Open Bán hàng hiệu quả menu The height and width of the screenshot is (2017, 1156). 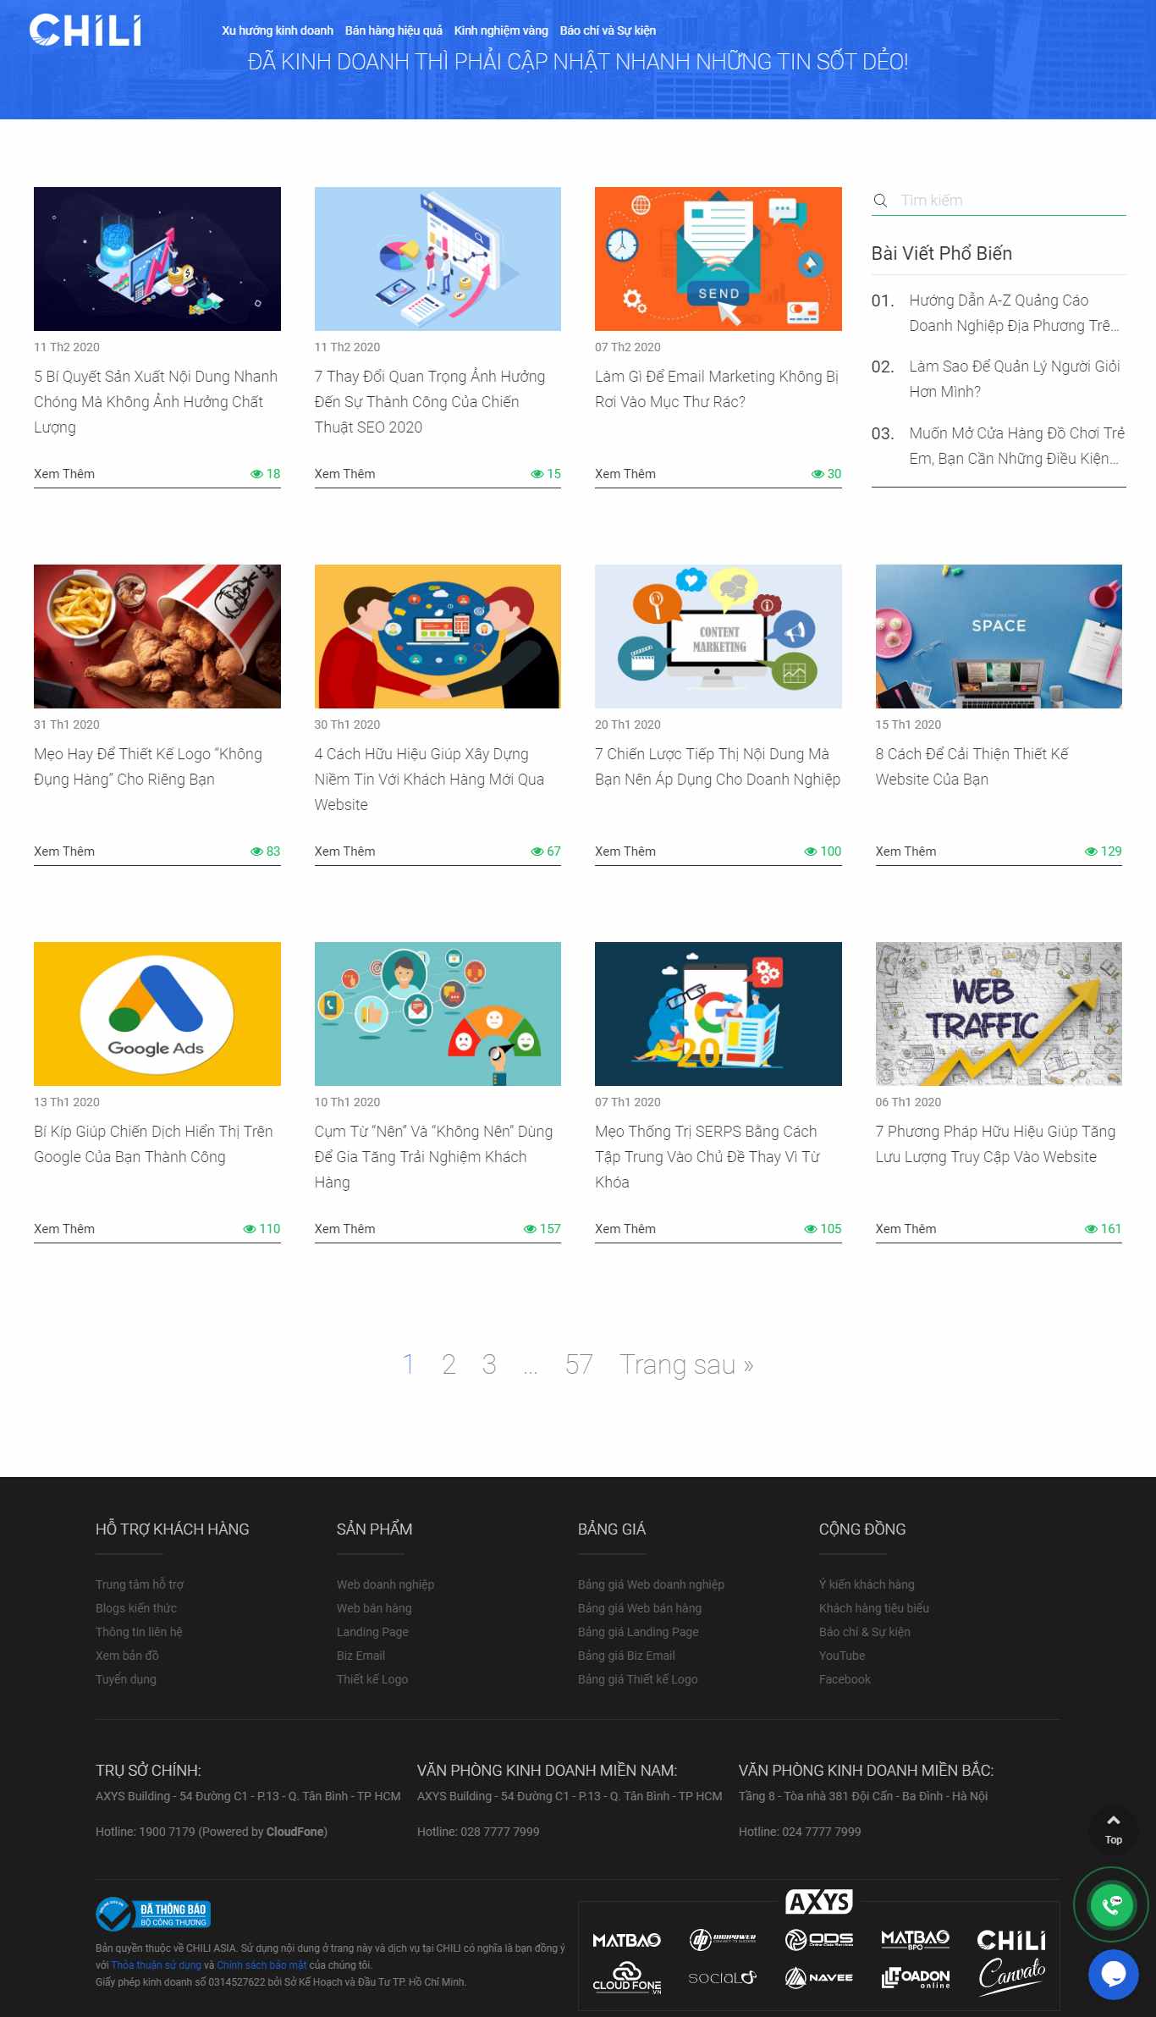click(394, 30)
